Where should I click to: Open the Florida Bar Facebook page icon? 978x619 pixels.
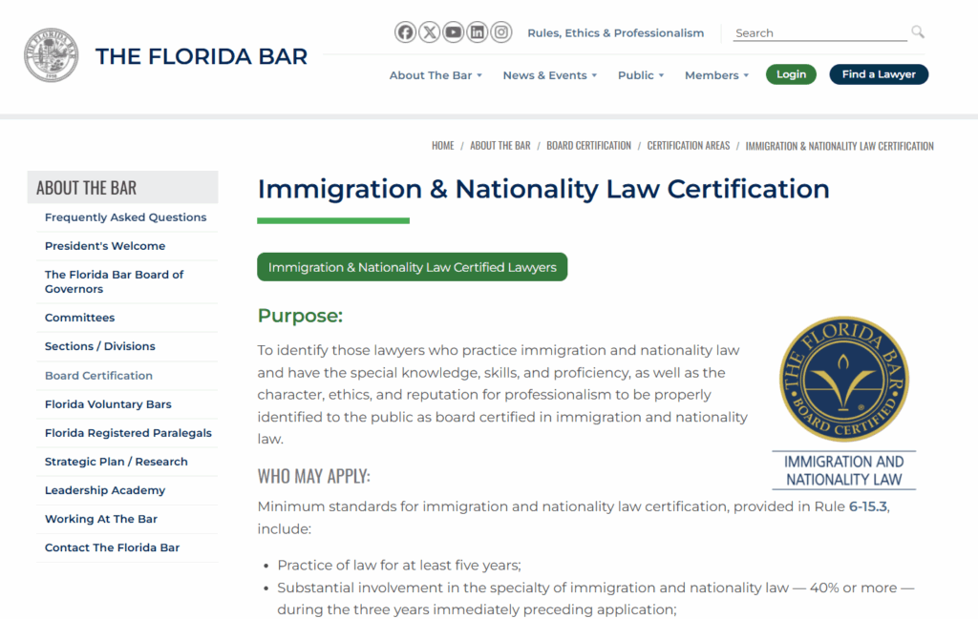coord(405,32)
